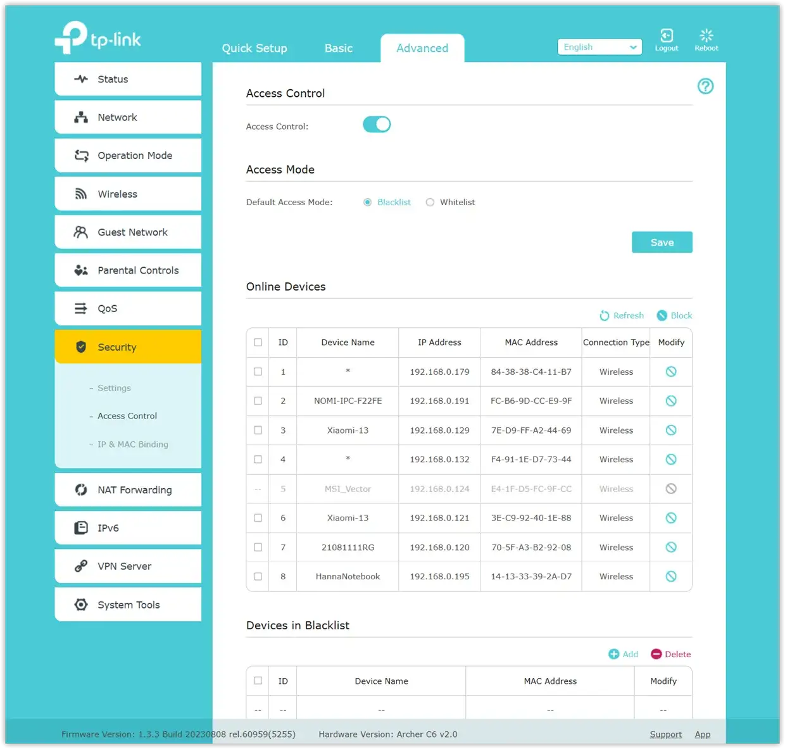
Task: Open the help question mark icon
Action: [x=705, y=86]
